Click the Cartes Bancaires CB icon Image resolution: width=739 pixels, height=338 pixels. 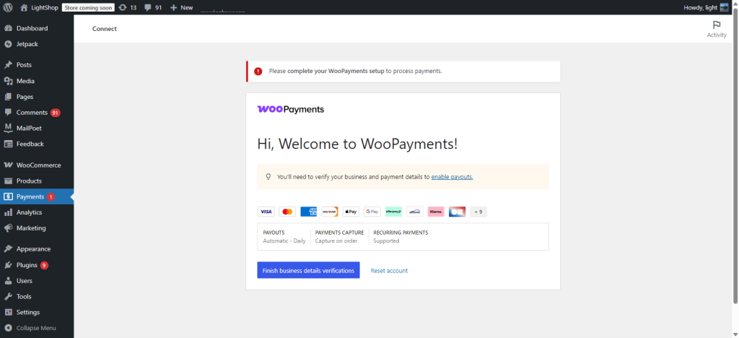tap(457, 212)
